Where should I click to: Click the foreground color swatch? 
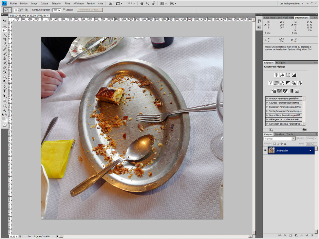[x=4, y=118]
